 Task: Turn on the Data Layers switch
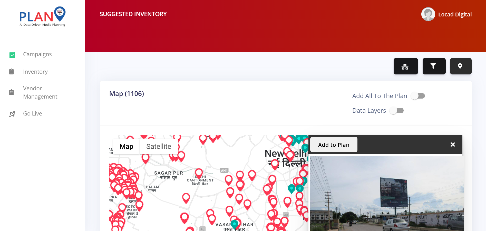pos(396,111)
